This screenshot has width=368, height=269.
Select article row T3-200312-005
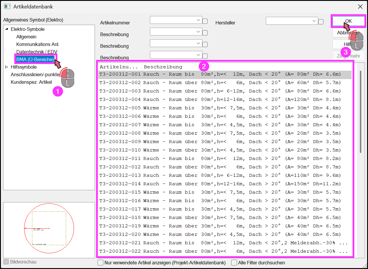click(x=225, y=108)
